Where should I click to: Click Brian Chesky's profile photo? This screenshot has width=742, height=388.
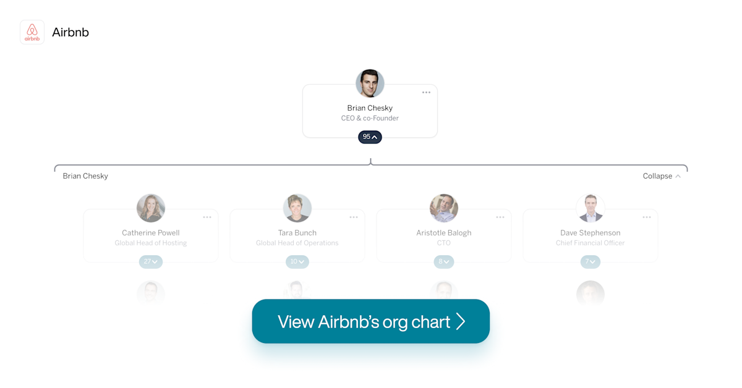[370, 83]
